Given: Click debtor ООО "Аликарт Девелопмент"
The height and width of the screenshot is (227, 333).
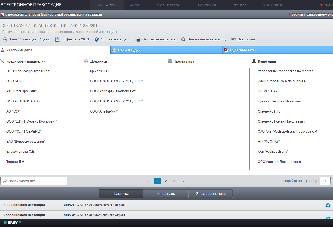Looking at the screenshot, I should pyautogui.click(x=113, y=91).
